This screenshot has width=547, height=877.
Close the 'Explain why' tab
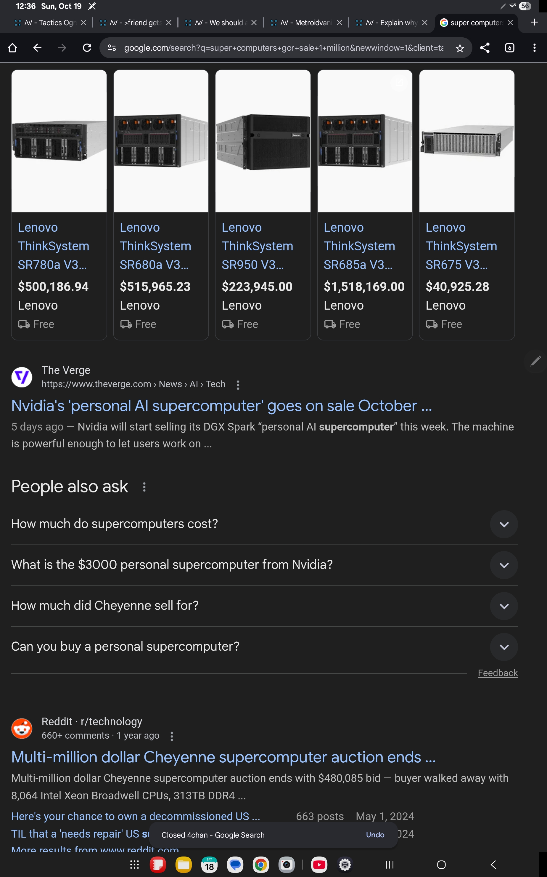(425, 23)
